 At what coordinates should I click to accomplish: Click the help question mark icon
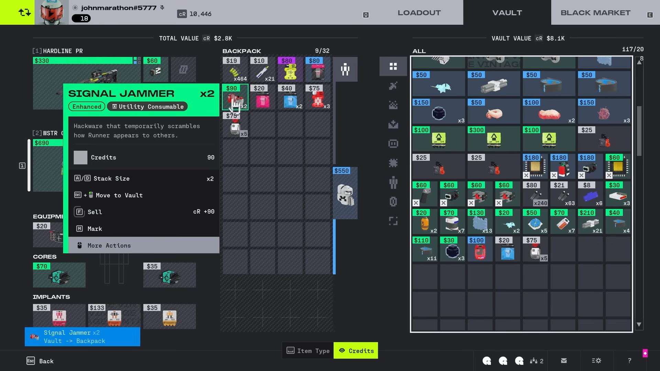click(629, 361)
